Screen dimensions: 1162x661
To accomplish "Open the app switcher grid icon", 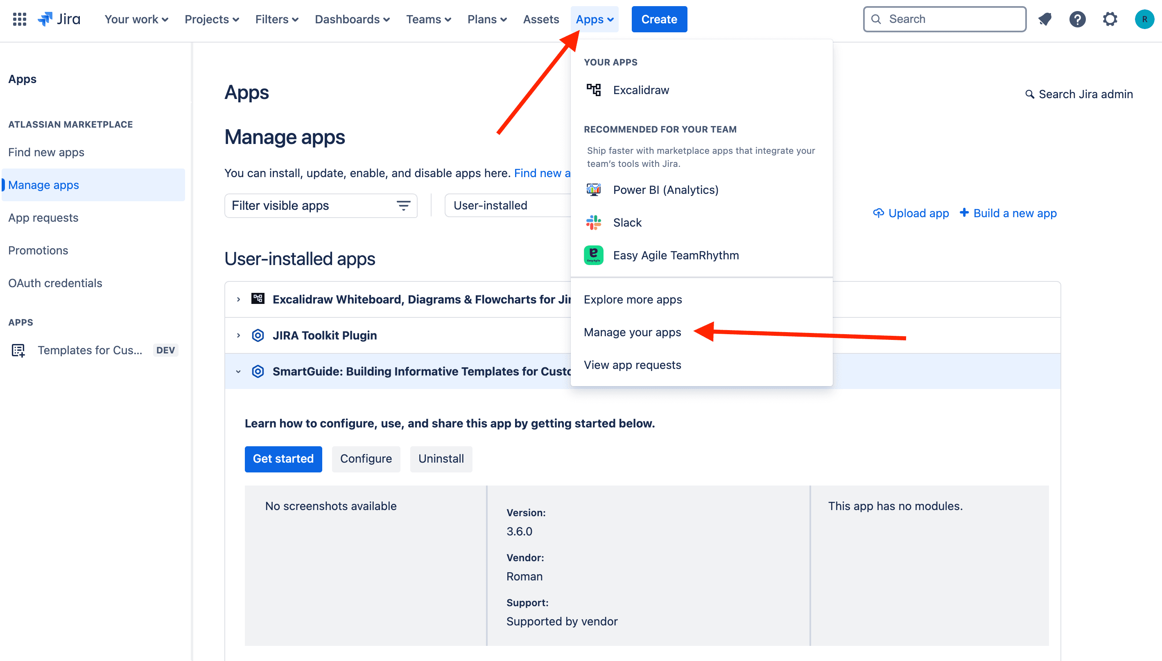I will pos(20,19).
